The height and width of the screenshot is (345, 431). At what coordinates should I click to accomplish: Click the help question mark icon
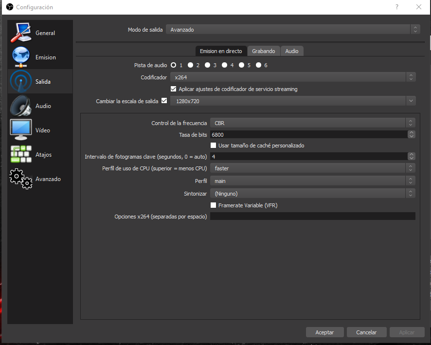coord(397,7)
